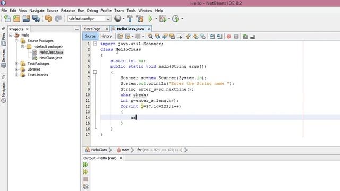
Task: Click the Uncomment code icon
Action: pyautogui.click(x=253, y=37)
